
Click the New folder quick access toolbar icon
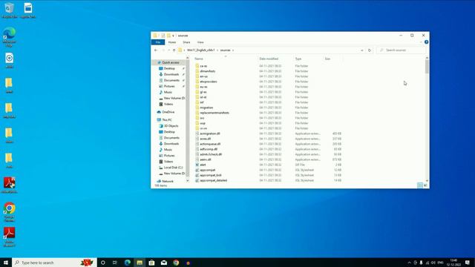pos(168,36)
